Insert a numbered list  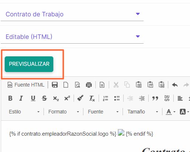(106, 98)
